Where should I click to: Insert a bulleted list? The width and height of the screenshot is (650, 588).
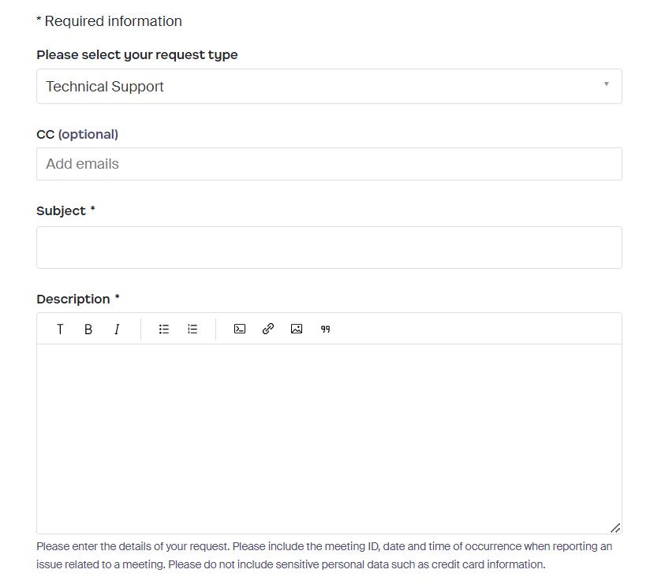point(164,329)
